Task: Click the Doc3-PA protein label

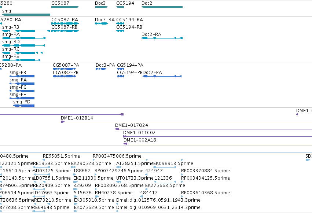Action: point(106,65)
